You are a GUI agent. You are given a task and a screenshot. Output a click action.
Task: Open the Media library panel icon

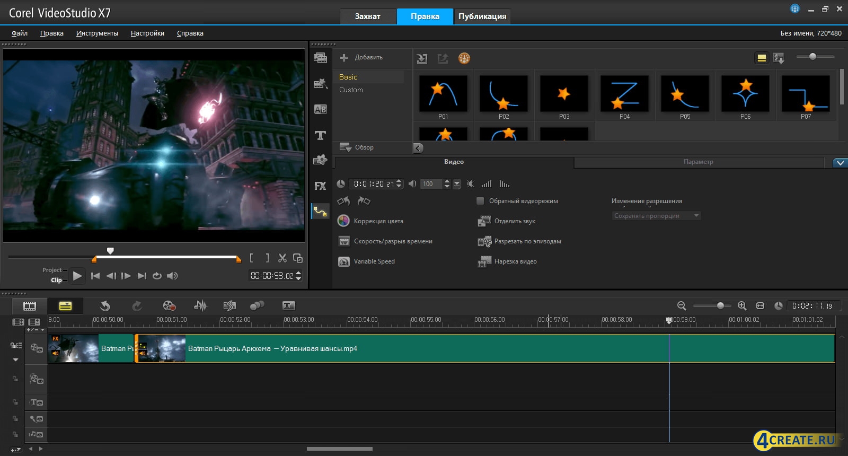(x=320, y=58)
